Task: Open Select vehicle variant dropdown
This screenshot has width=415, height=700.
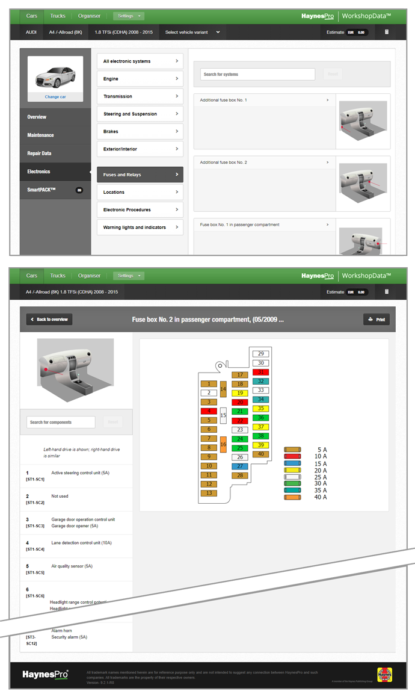Action: (192, 33)
